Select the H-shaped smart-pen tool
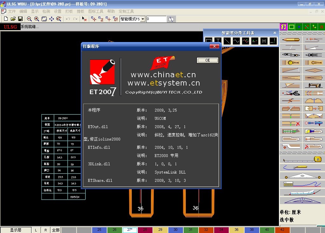 click(x=264, y=41)
